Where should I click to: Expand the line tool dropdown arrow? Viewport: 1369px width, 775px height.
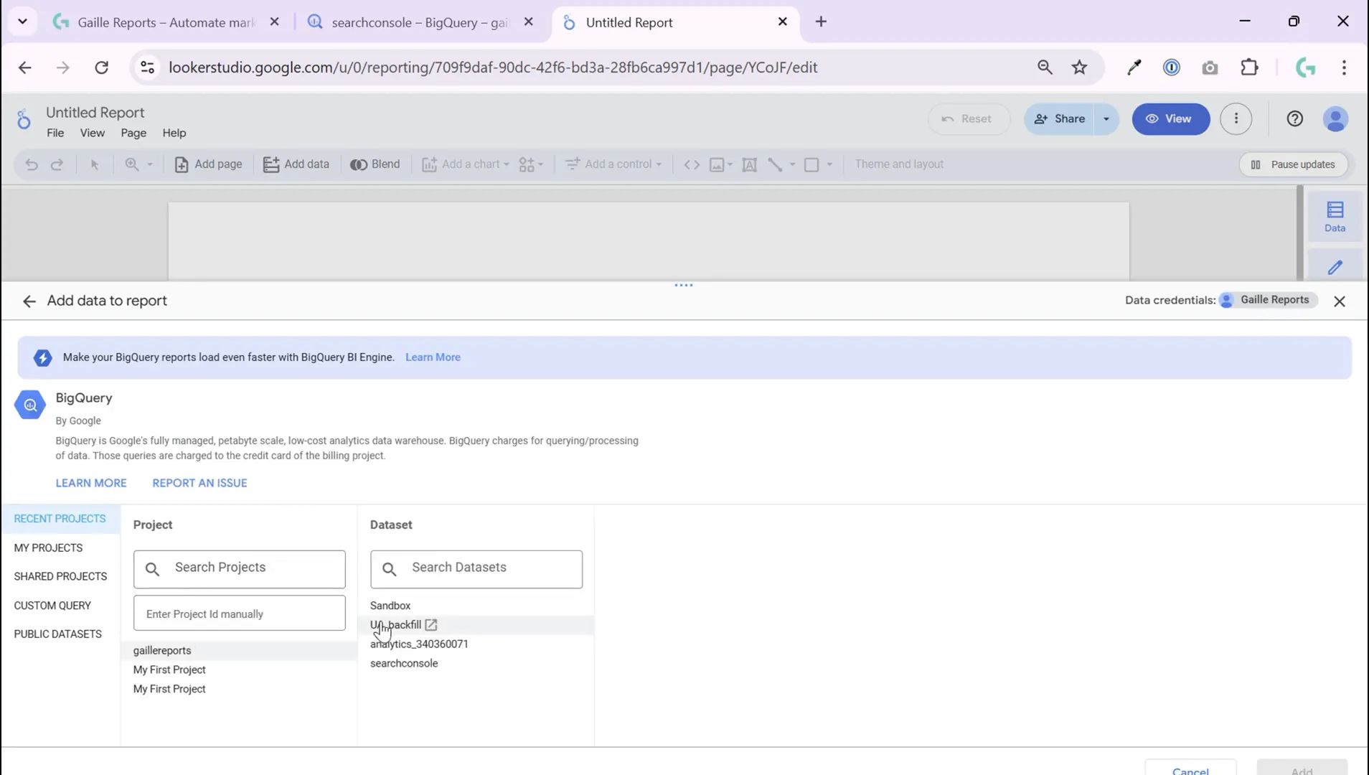792,164
